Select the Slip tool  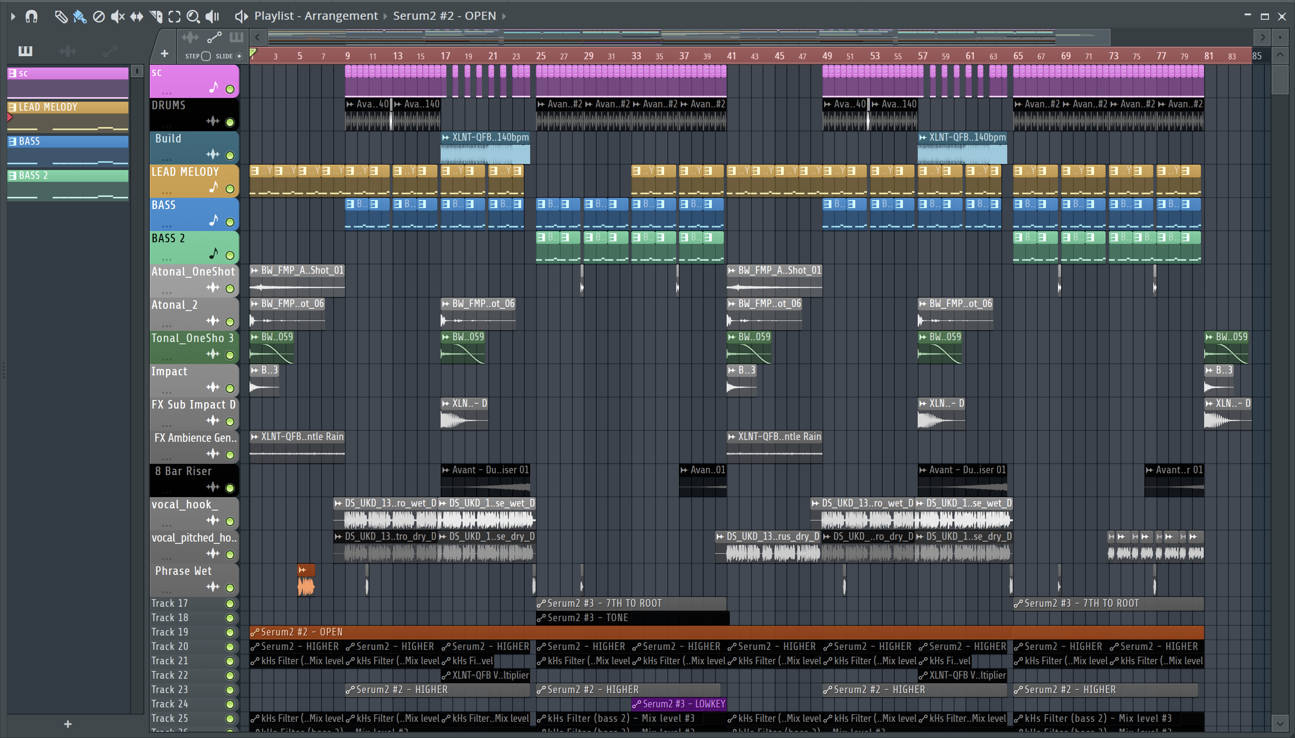[137, 17]
